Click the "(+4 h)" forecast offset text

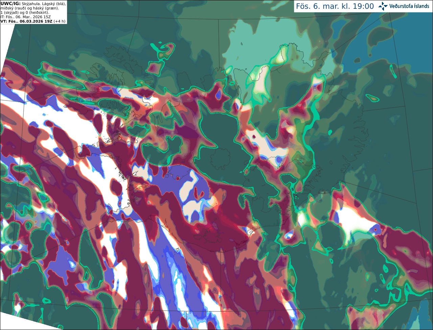pos(60,21)
